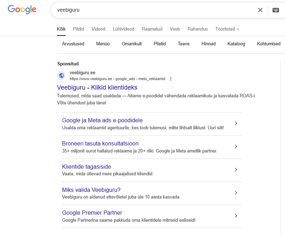The width and height of the screenshot is (285, 234).
Task: Open the on-screen keyboard icon
Action: [x=276, y=10]
